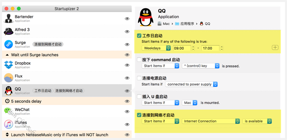Click the 连接到网络才启动 tag on QQ row
This screenshot has height=140, width=287.
(69, 91)
